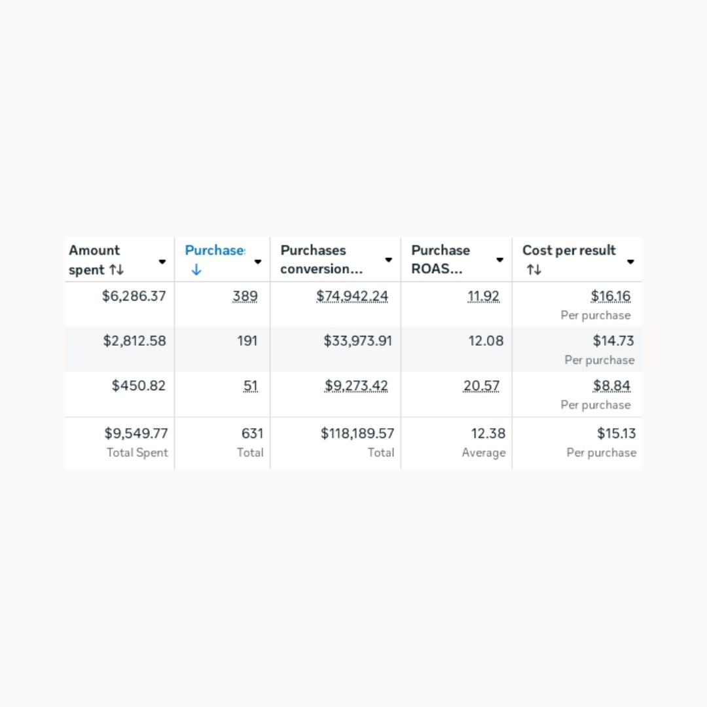Click the blue Purchases sort arrow

(196, 270)
